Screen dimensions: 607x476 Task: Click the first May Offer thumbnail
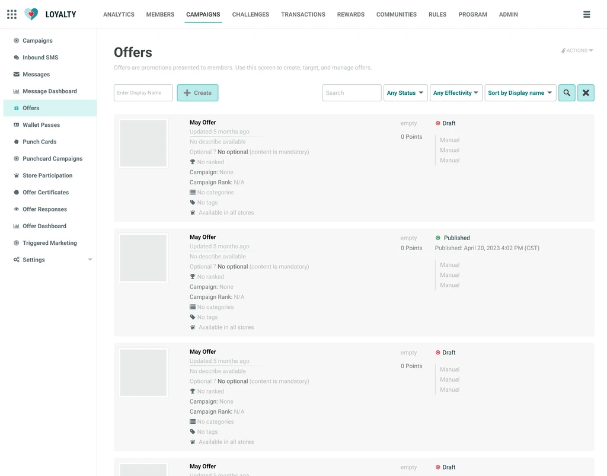[143, 143]
